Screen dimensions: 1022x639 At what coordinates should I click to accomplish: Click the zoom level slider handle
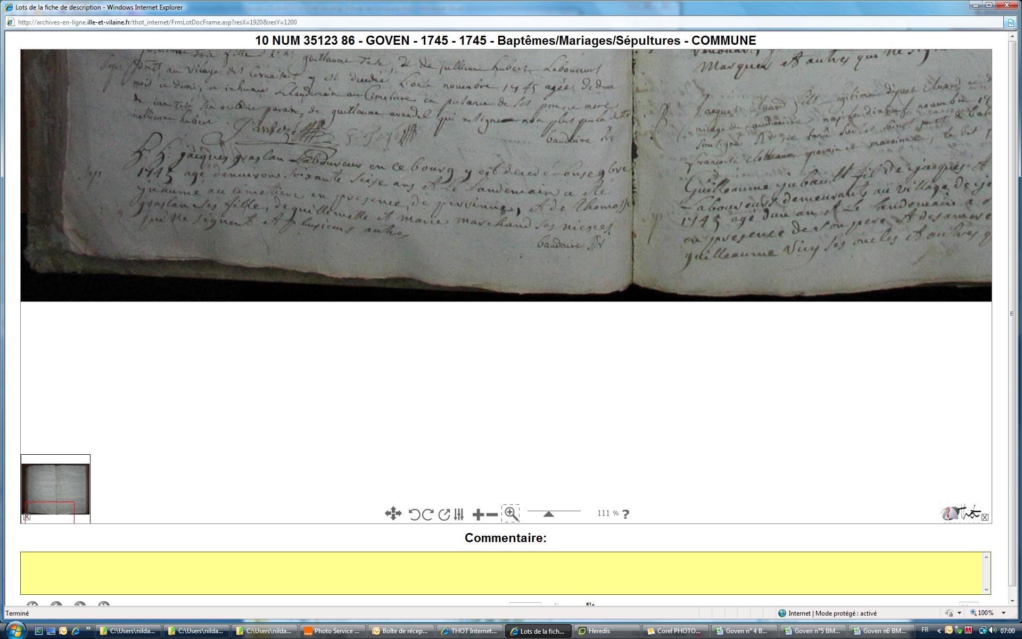[548, 514]
